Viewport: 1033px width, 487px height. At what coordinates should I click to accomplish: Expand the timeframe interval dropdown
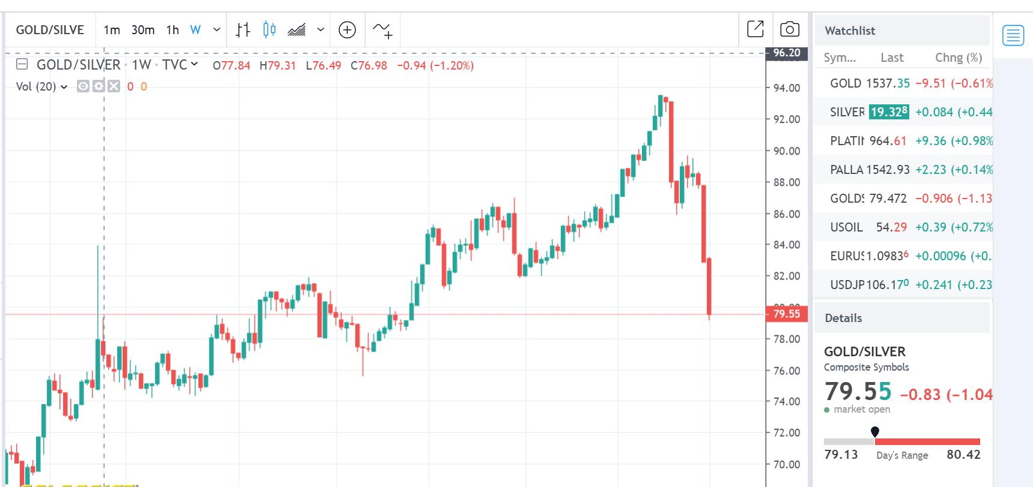pos(217,29)
